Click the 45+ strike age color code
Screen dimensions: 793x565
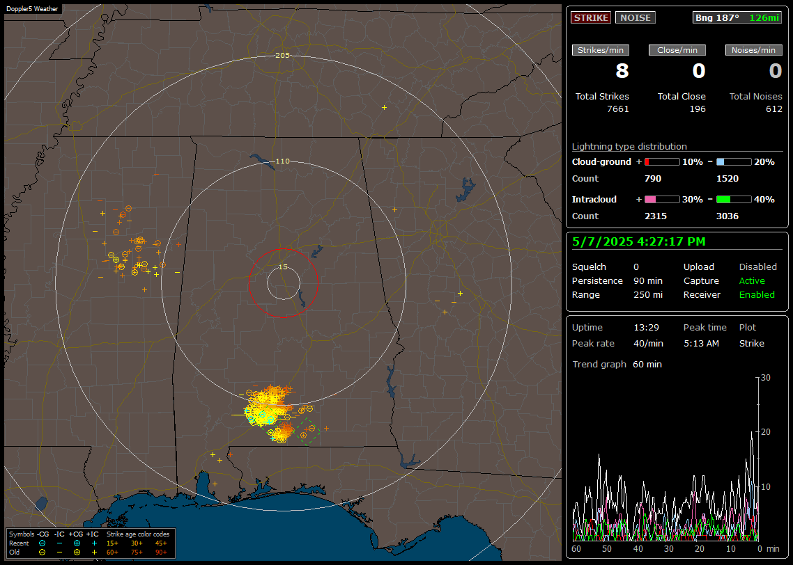coord(161,543)
